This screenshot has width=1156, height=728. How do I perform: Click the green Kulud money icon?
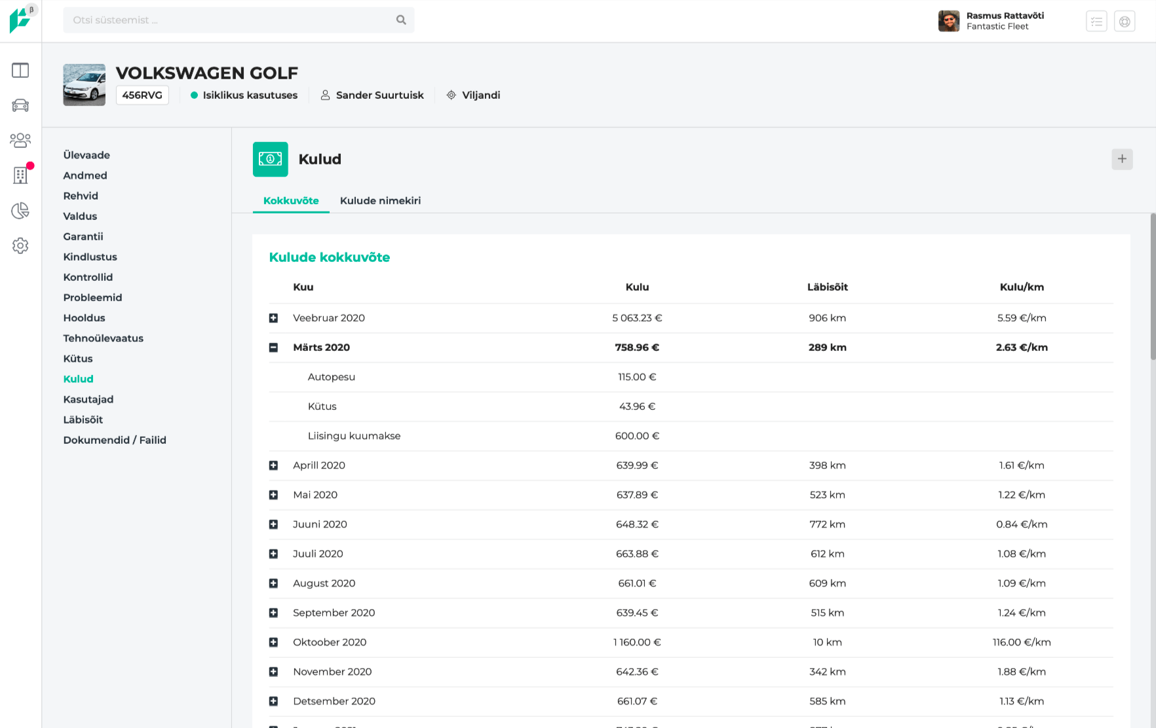point(270,159)
